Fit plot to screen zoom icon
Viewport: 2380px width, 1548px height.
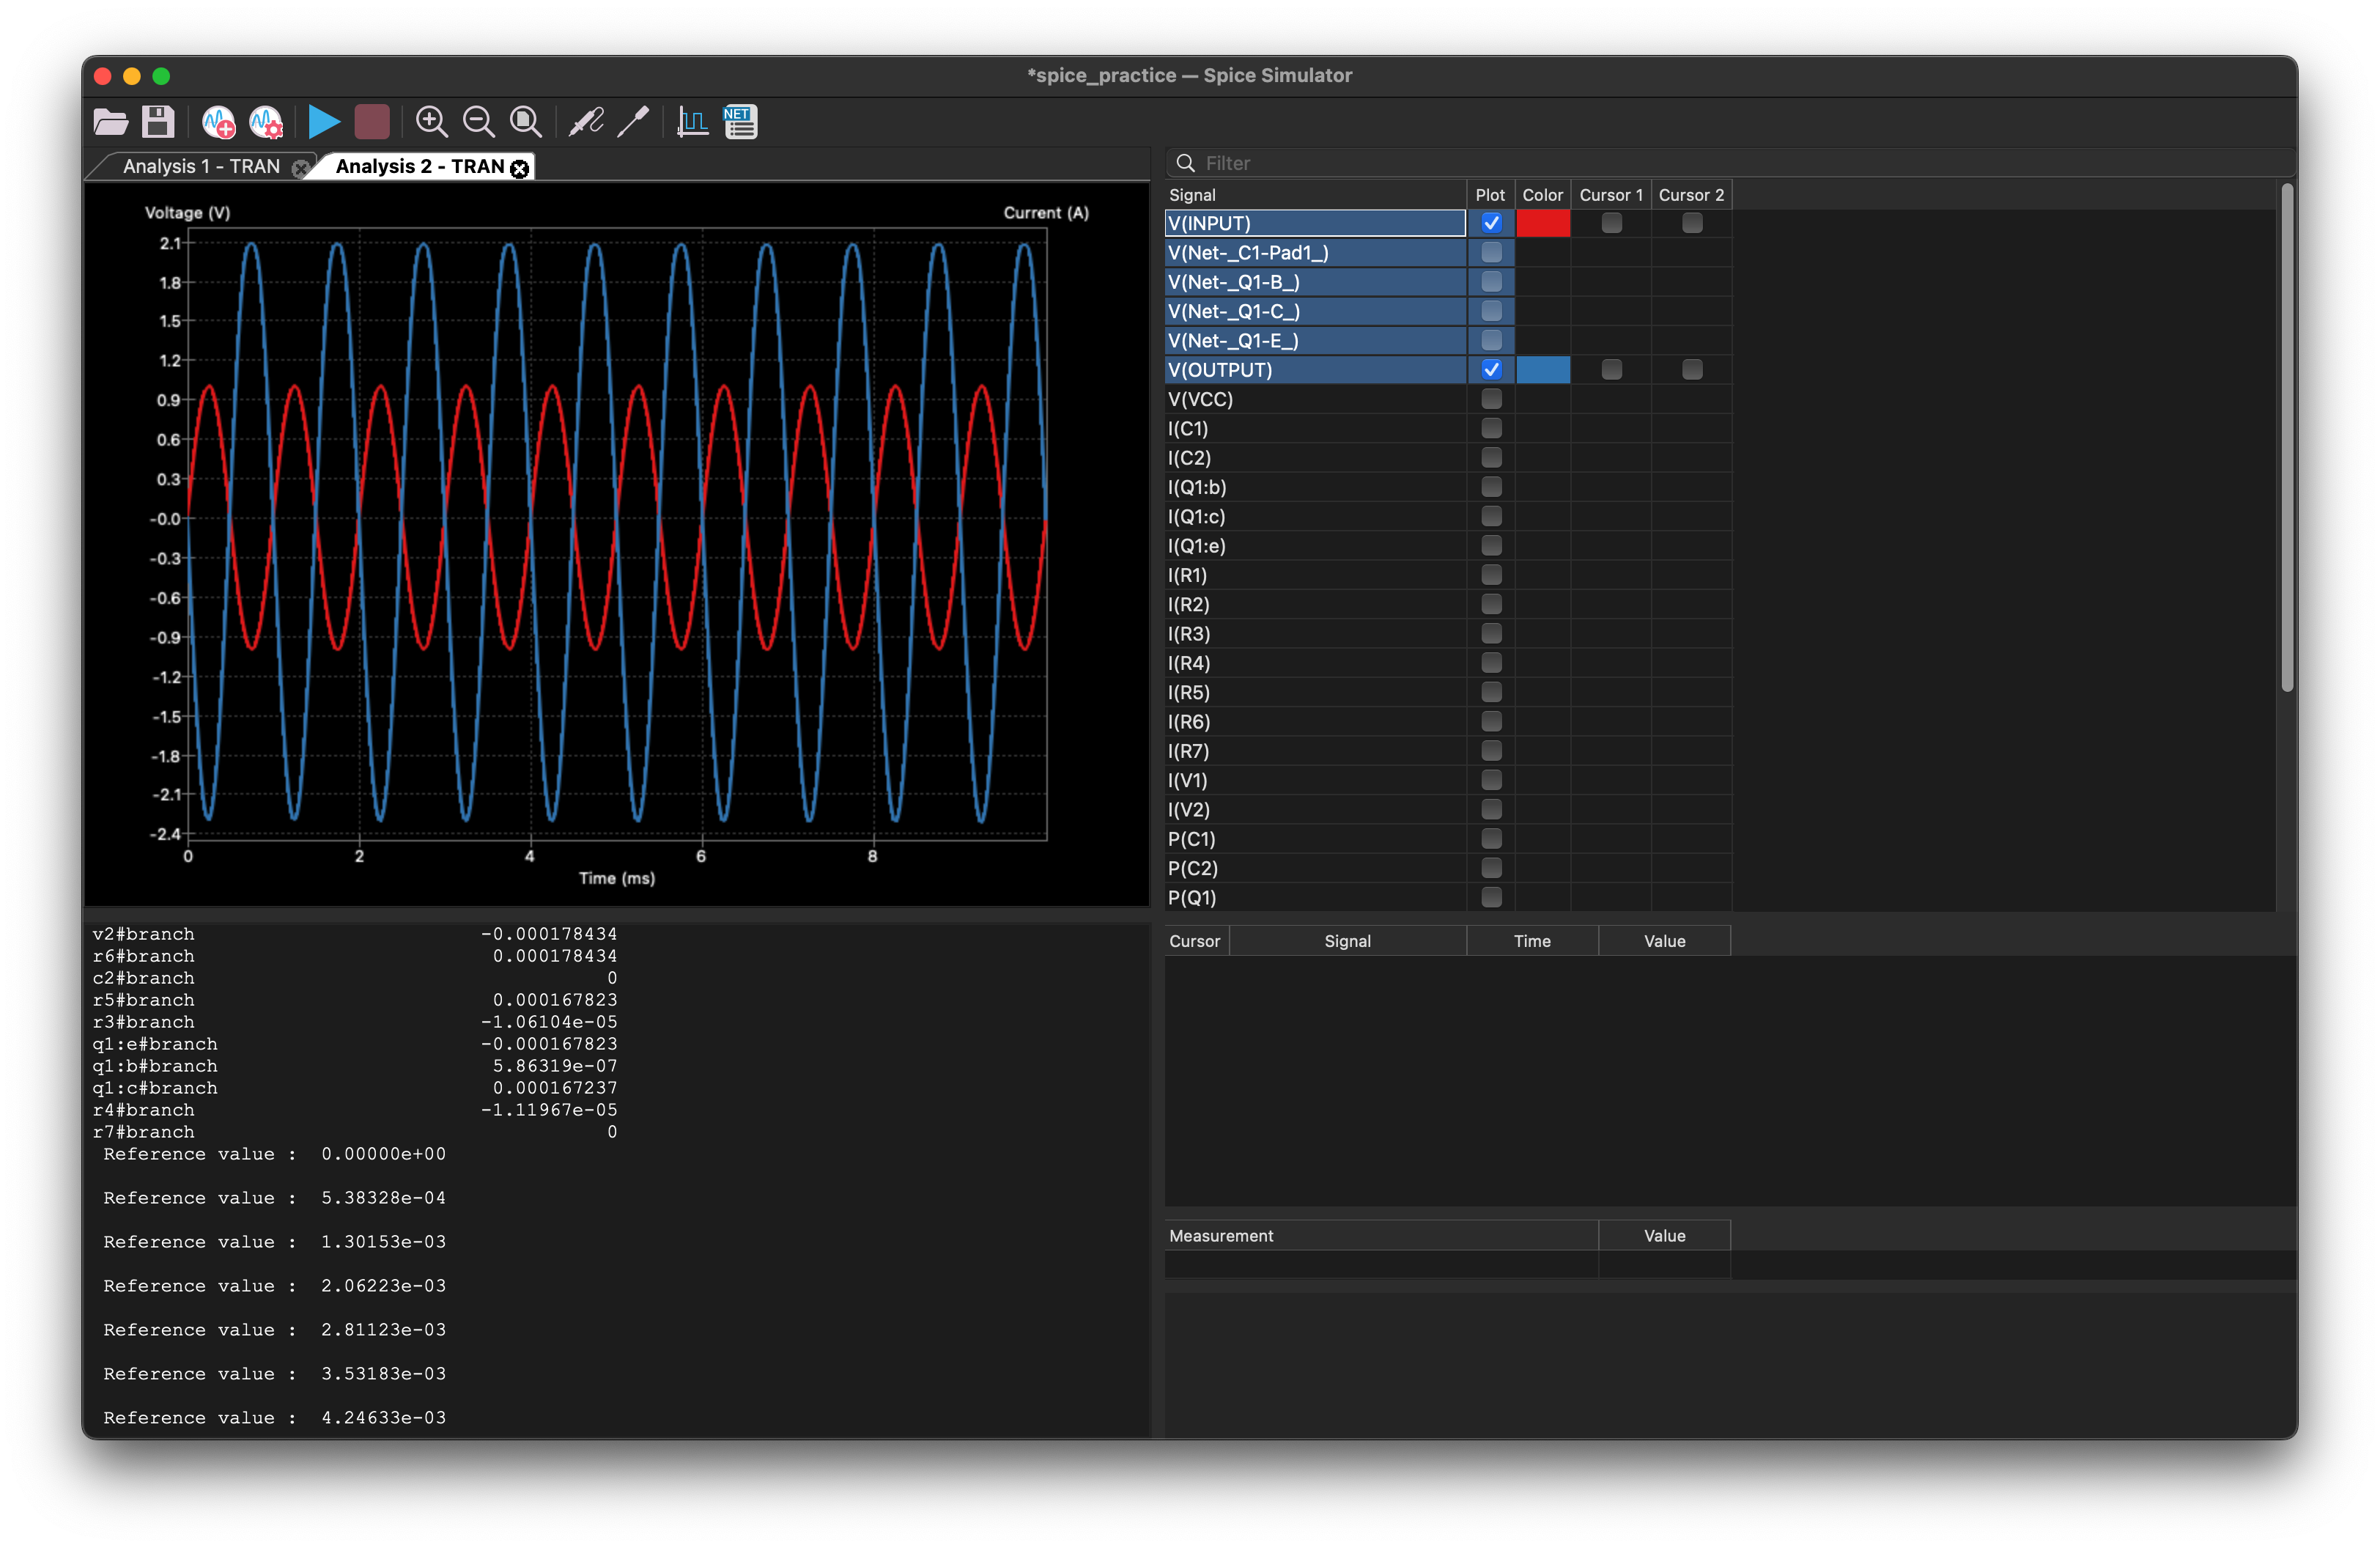[x=526, y=122]
